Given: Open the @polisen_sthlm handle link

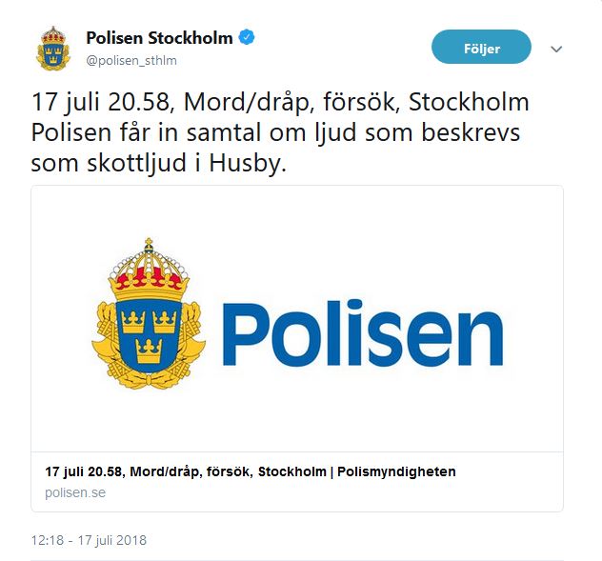Looking at the screenshot, I should (131, 60).
